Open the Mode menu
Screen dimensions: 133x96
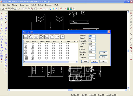coord(56,5)
